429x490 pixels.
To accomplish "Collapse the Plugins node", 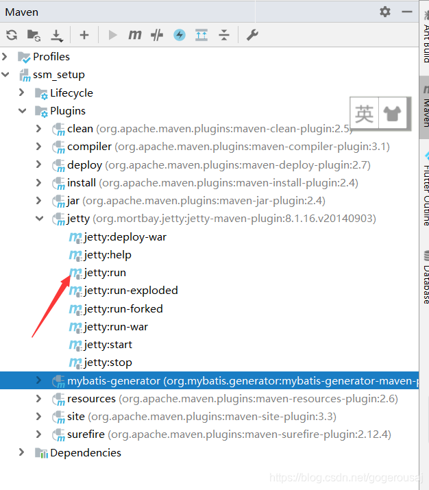I will tap(22, 110).
